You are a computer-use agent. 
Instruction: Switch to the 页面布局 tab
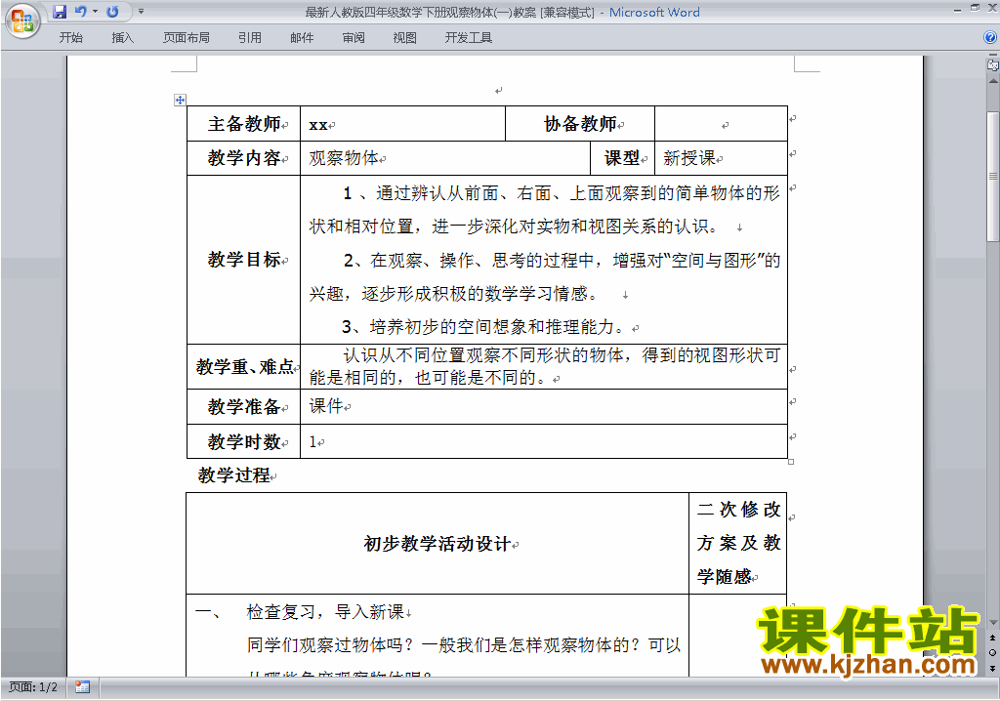coord(187,38)
